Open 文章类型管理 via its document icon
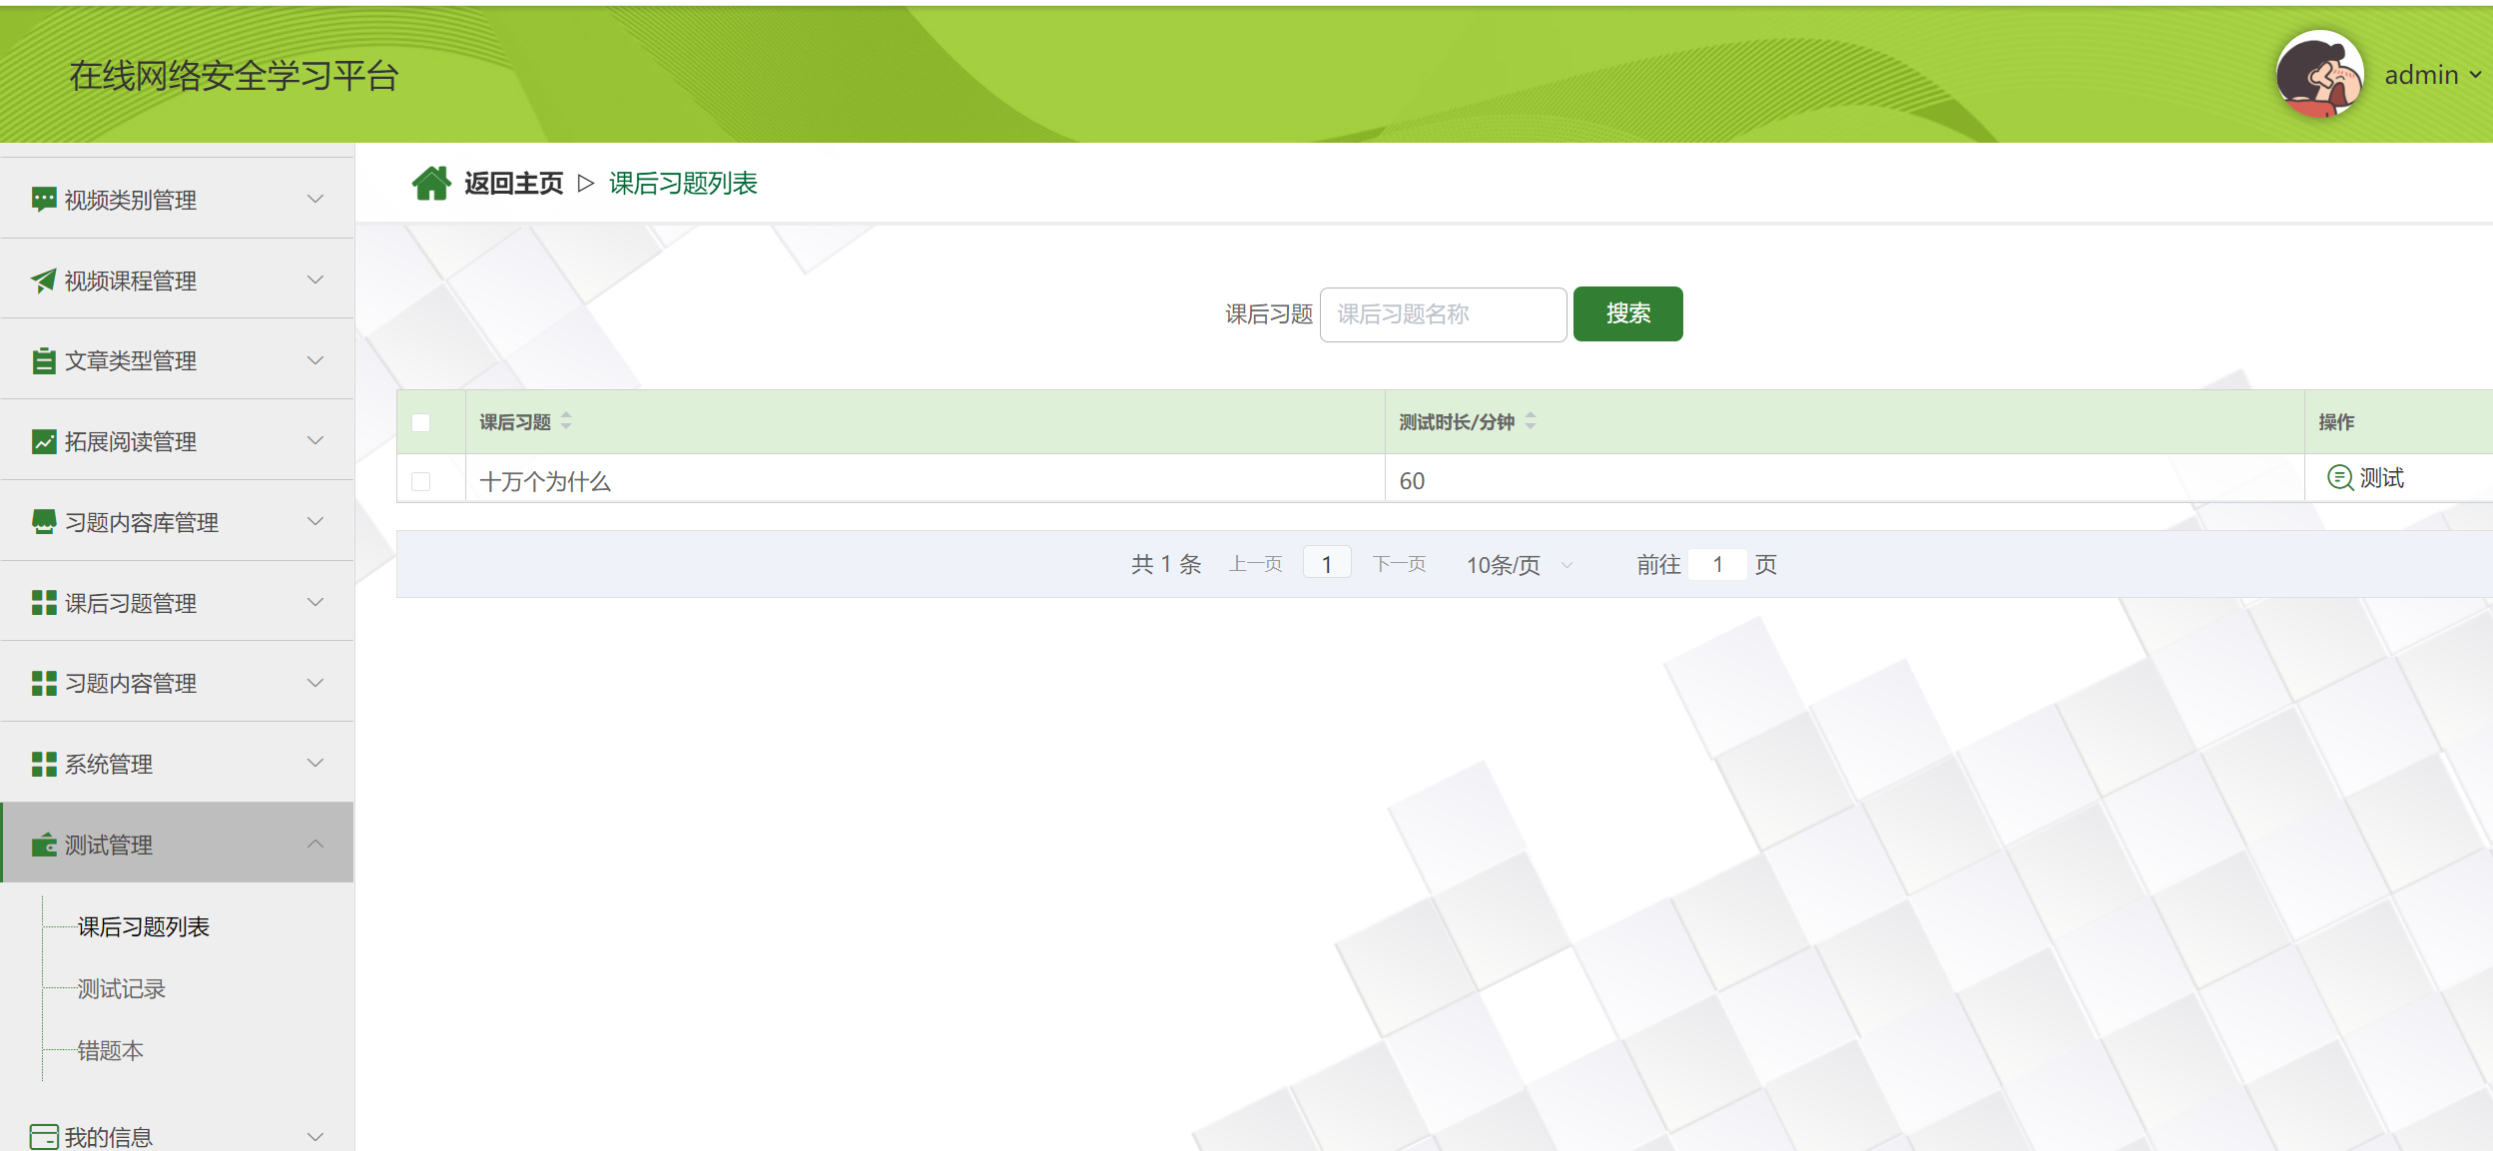Viewport: 2493px width, 1151px height. (x=42, y=360)
